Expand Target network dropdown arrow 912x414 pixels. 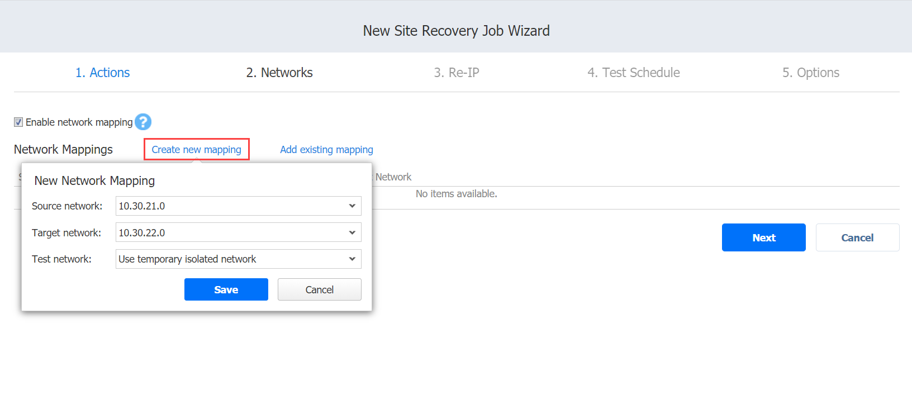pos(352,232)
